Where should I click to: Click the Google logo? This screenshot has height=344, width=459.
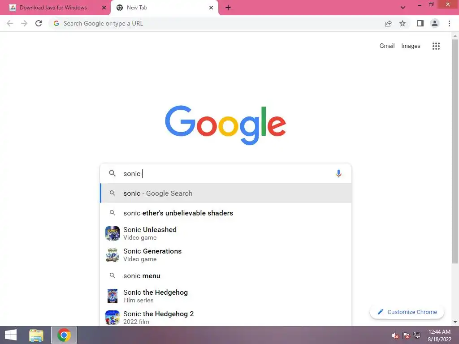[x=225, y=125]
